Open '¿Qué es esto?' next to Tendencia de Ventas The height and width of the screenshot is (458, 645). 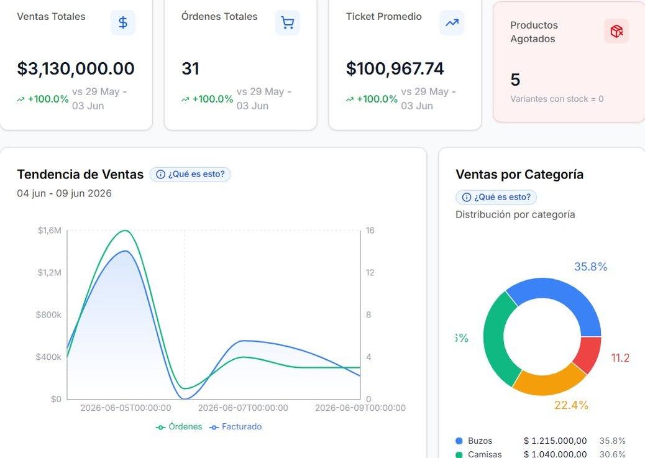click(x=190, y=174)
